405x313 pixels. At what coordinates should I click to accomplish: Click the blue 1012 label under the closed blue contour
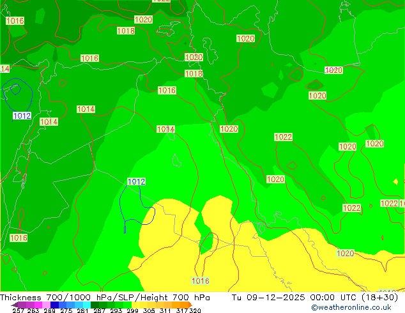pyautogui.click(x=22, y=116)
